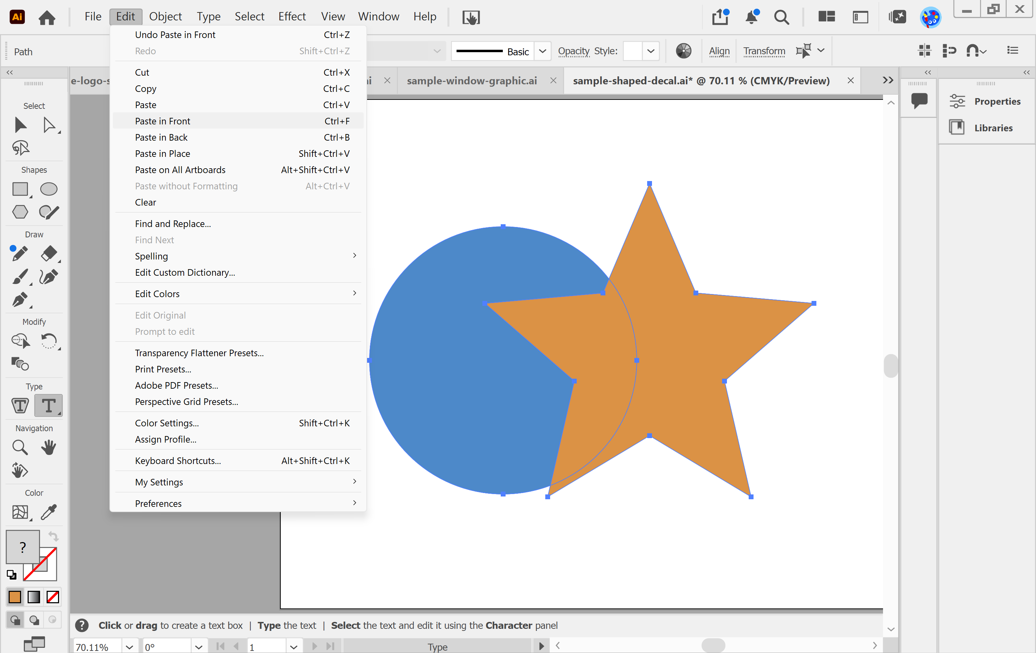Open the rotation angle dropdown
Viewport: 1036px width, 653px height.
pos(198,647)
